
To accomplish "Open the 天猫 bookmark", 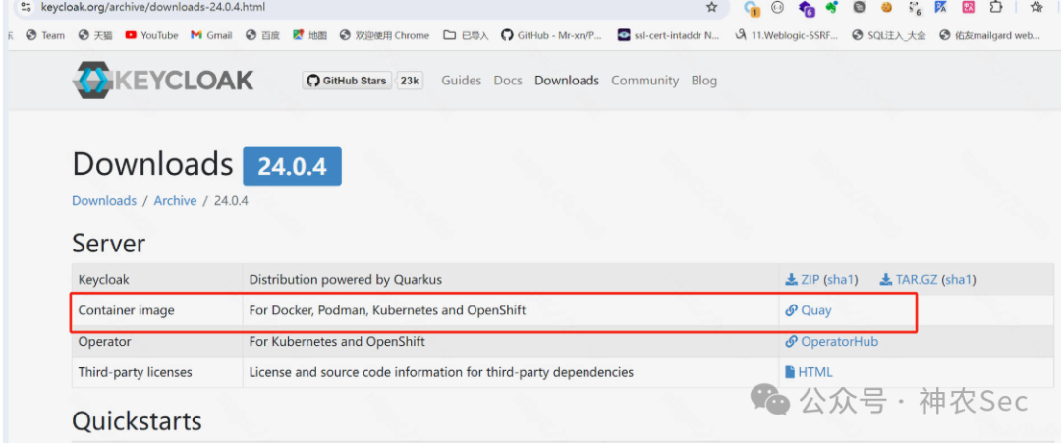I will (95, 35).
